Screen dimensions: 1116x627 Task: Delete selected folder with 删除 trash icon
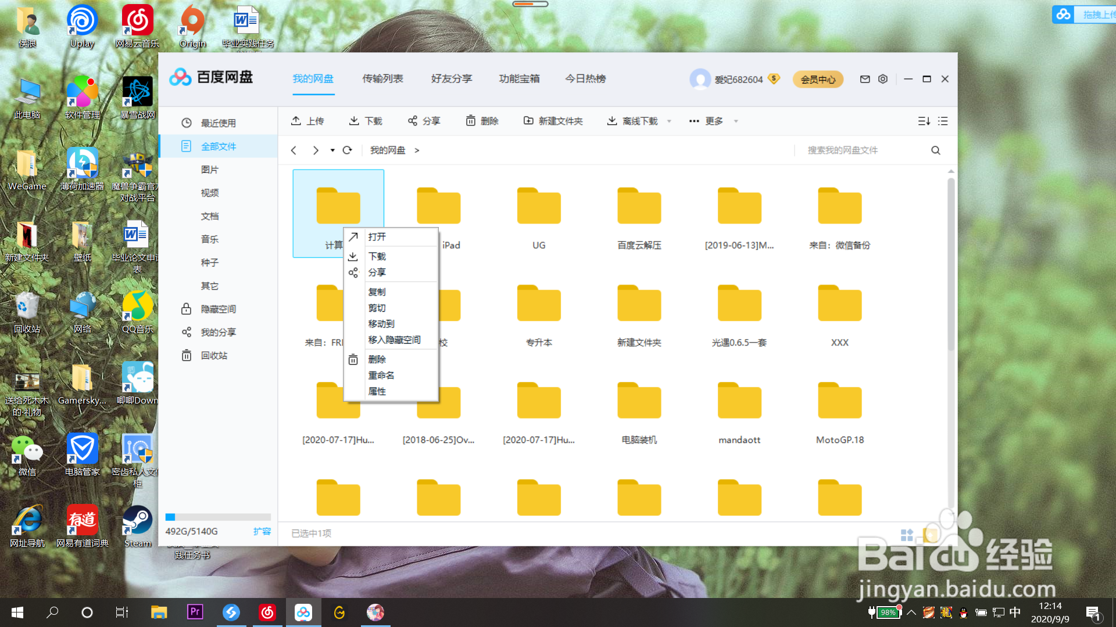pos(482,121)
